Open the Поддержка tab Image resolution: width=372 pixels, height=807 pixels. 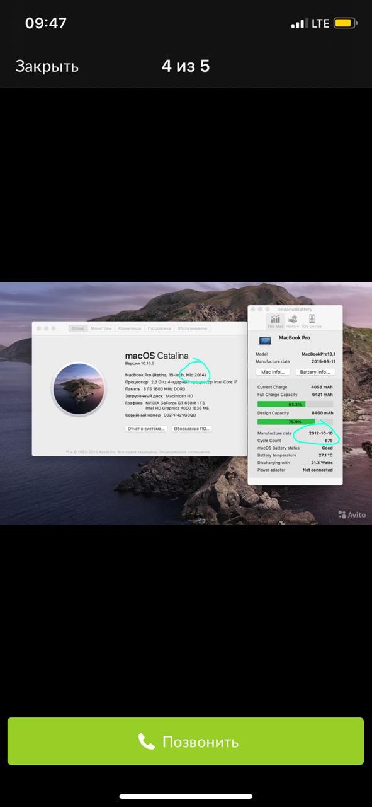(x=159, y=328)
